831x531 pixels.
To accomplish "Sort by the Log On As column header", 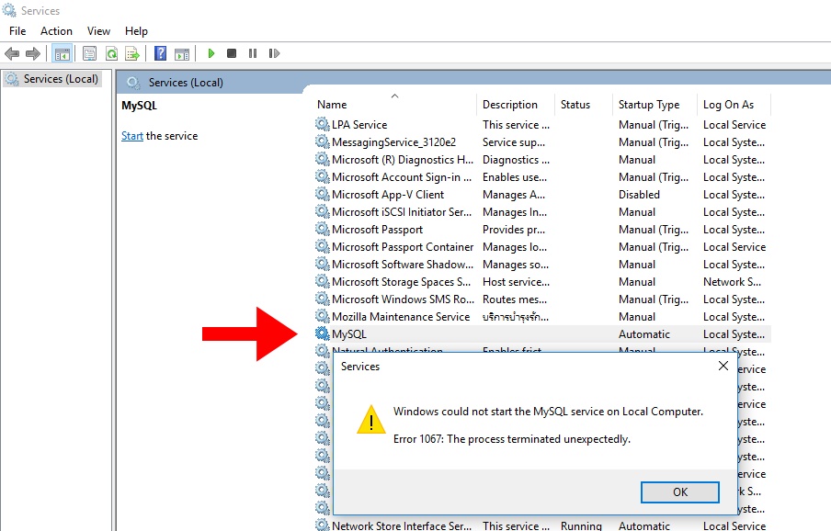I will tap(734, 105).
